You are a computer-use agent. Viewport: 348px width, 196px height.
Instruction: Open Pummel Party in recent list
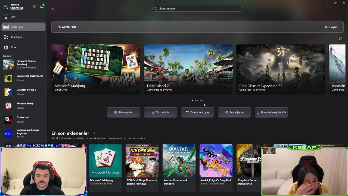[23, 106]
